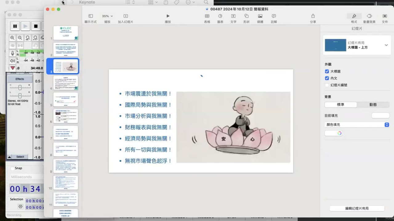Enable Audacity Snap checkbox

pyautogui.click(x=12, y=168)
